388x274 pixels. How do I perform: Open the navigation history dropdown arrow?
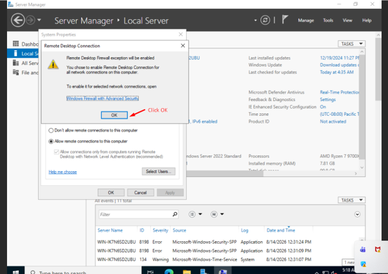coord(39,20)
